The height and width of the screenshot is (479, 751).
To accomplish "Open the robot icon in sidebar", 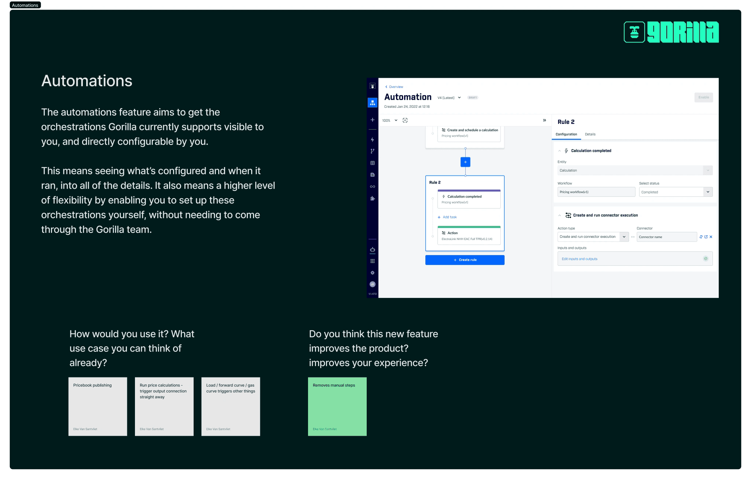I will (x=372, y=250).
